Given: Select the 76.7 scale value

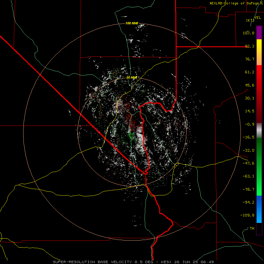Looking at the screenshot, I should [x=250, y=59].
